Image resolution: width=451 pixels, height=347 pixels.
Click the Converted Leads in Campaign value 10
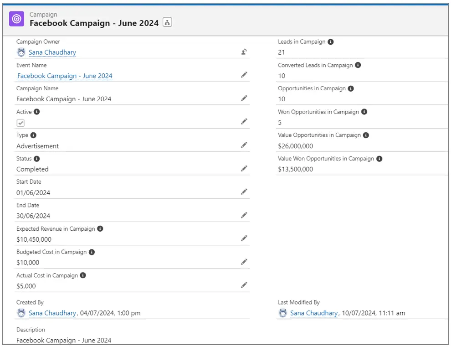tap(282, 76)
